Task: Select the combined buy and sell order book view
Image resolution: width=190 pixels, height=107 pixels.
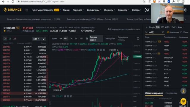Action: pos(5,39)
